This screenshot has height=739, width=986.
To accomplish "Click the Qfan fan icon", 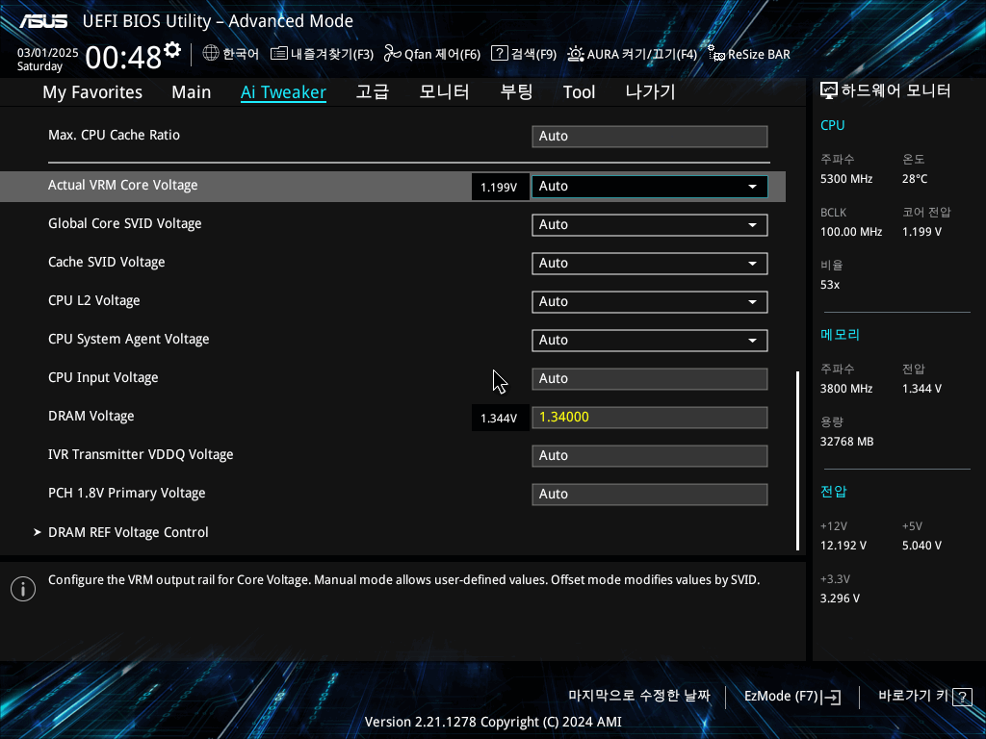I will [x=393, y=54].
